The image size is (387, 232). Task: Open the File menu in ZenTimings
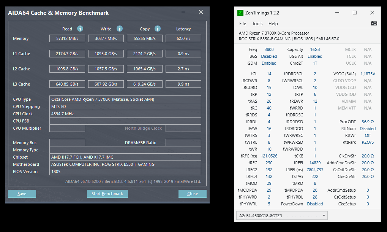click(242, 24)
